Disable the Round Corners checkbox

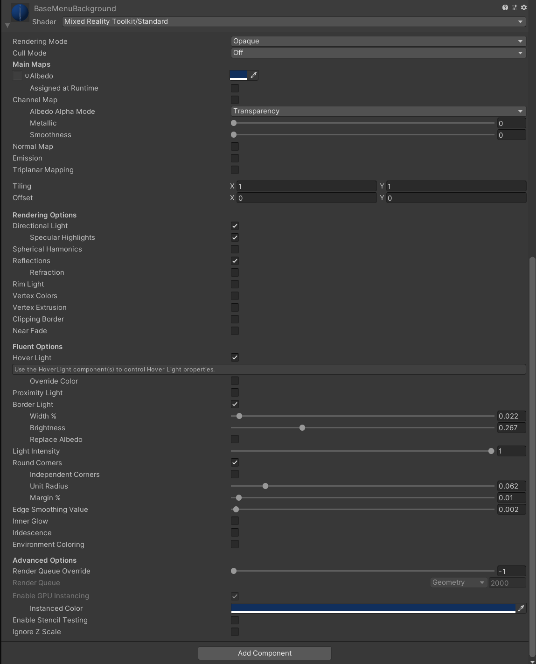tap(235, 462)
